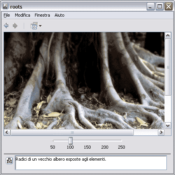Viewport: 175px width, 175px height.
Task: Click the roots image icon in title bar
Action: pyautogui.click(x=5, y=6)
